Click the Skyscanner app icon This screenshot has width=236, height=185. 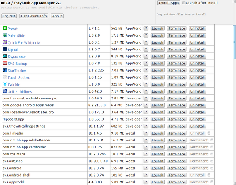[x=5, y=56]
